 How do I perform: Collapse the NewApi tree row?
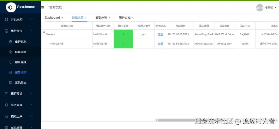click(44, 32)
